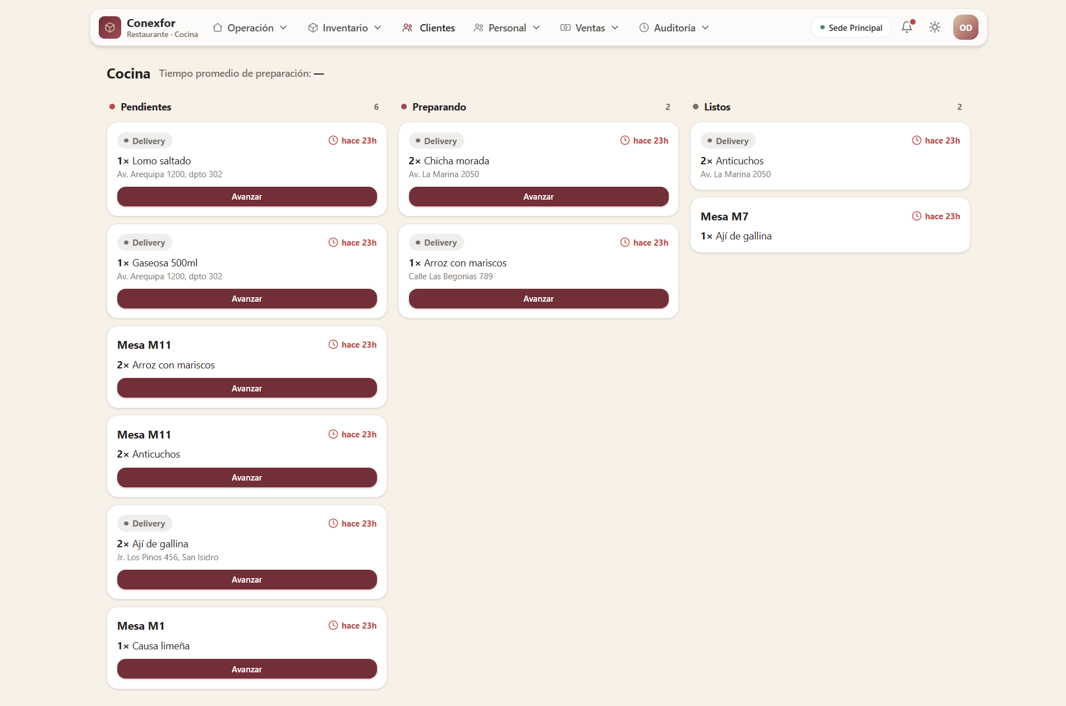Advance the Calle Las Begonias Arroz con mariscos order
The image size is (1066, 706).
coord(539,299)
